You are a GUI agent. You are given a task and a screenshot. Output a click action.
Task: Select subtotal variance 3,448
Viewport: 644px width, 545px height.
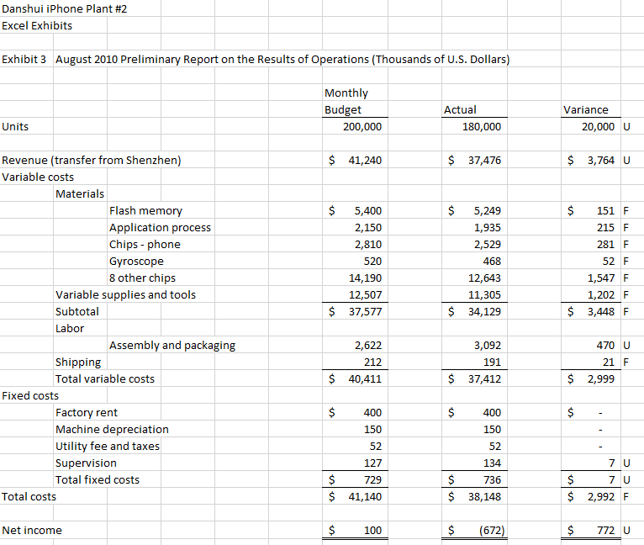click(x=601, y=312)
